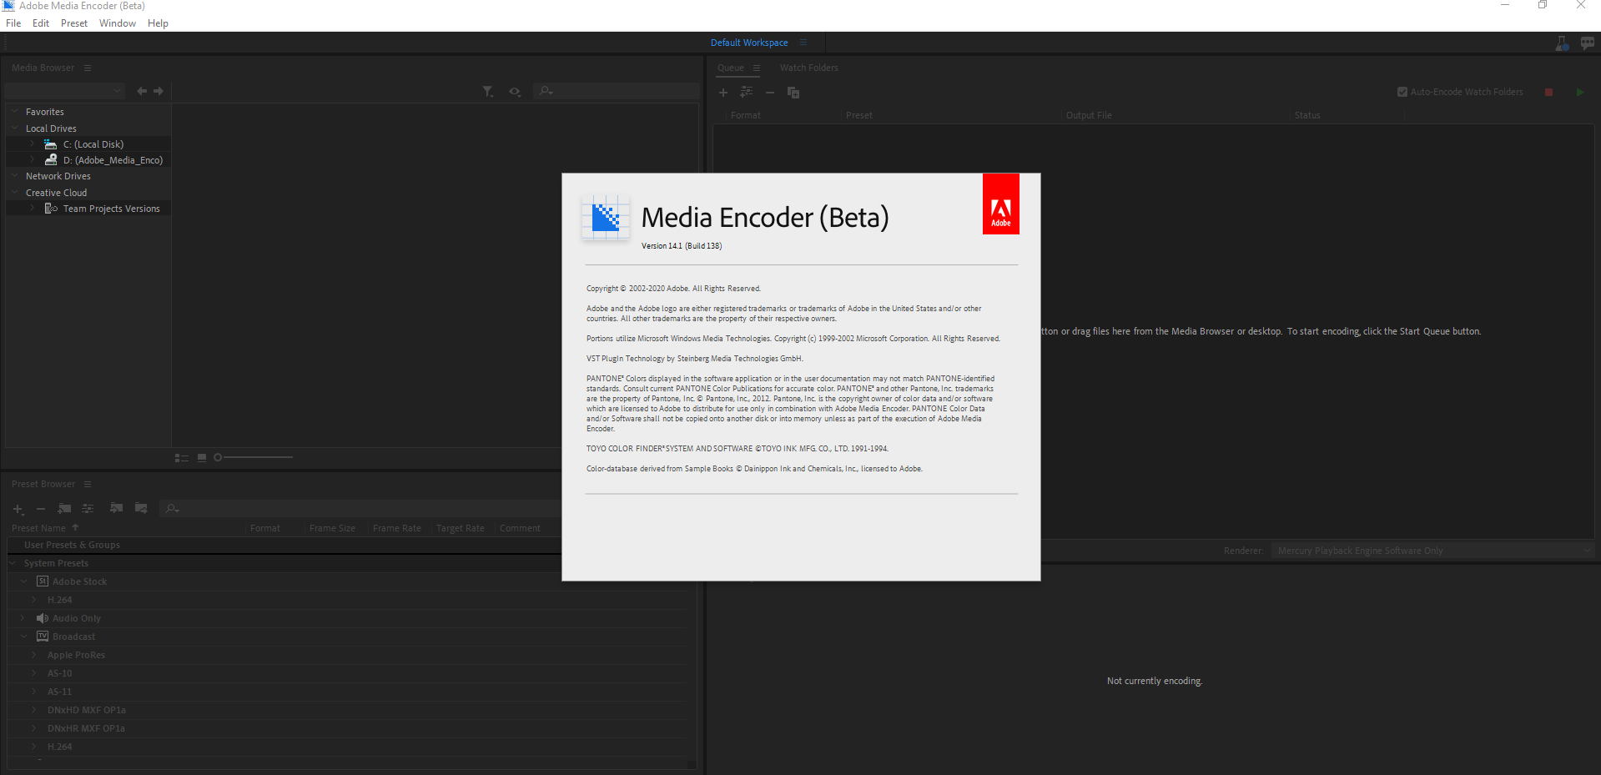Switch Media Browser to list view
Viewport: 1601px width, 775px height.
tap(181, 458)
